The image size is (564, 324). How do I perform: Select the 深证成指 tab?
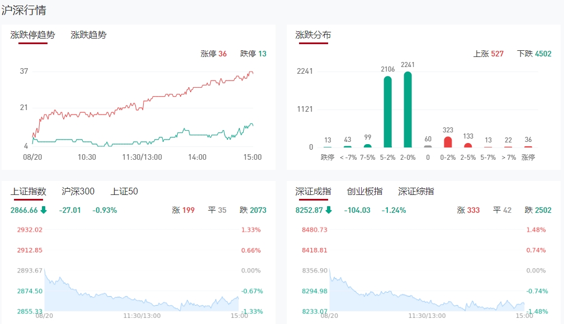[313, 191]
